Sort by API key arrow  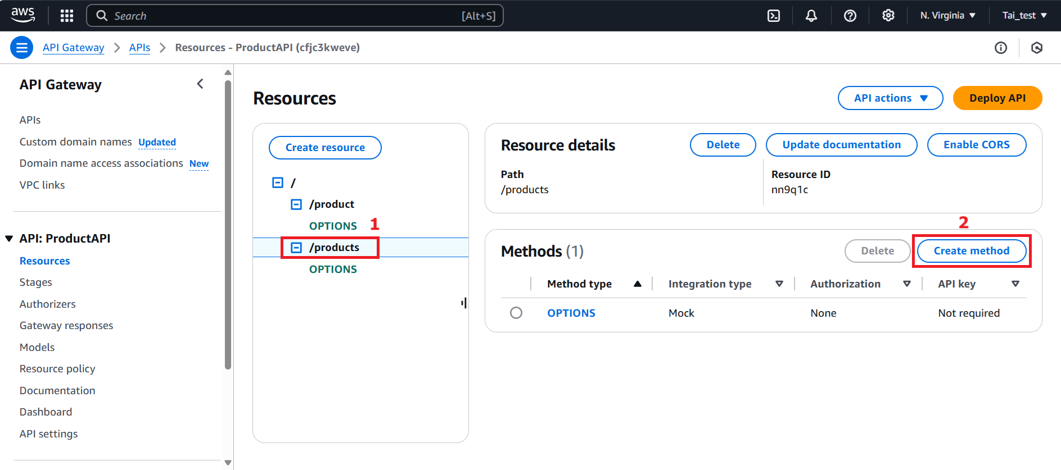tap(1015, 284)
